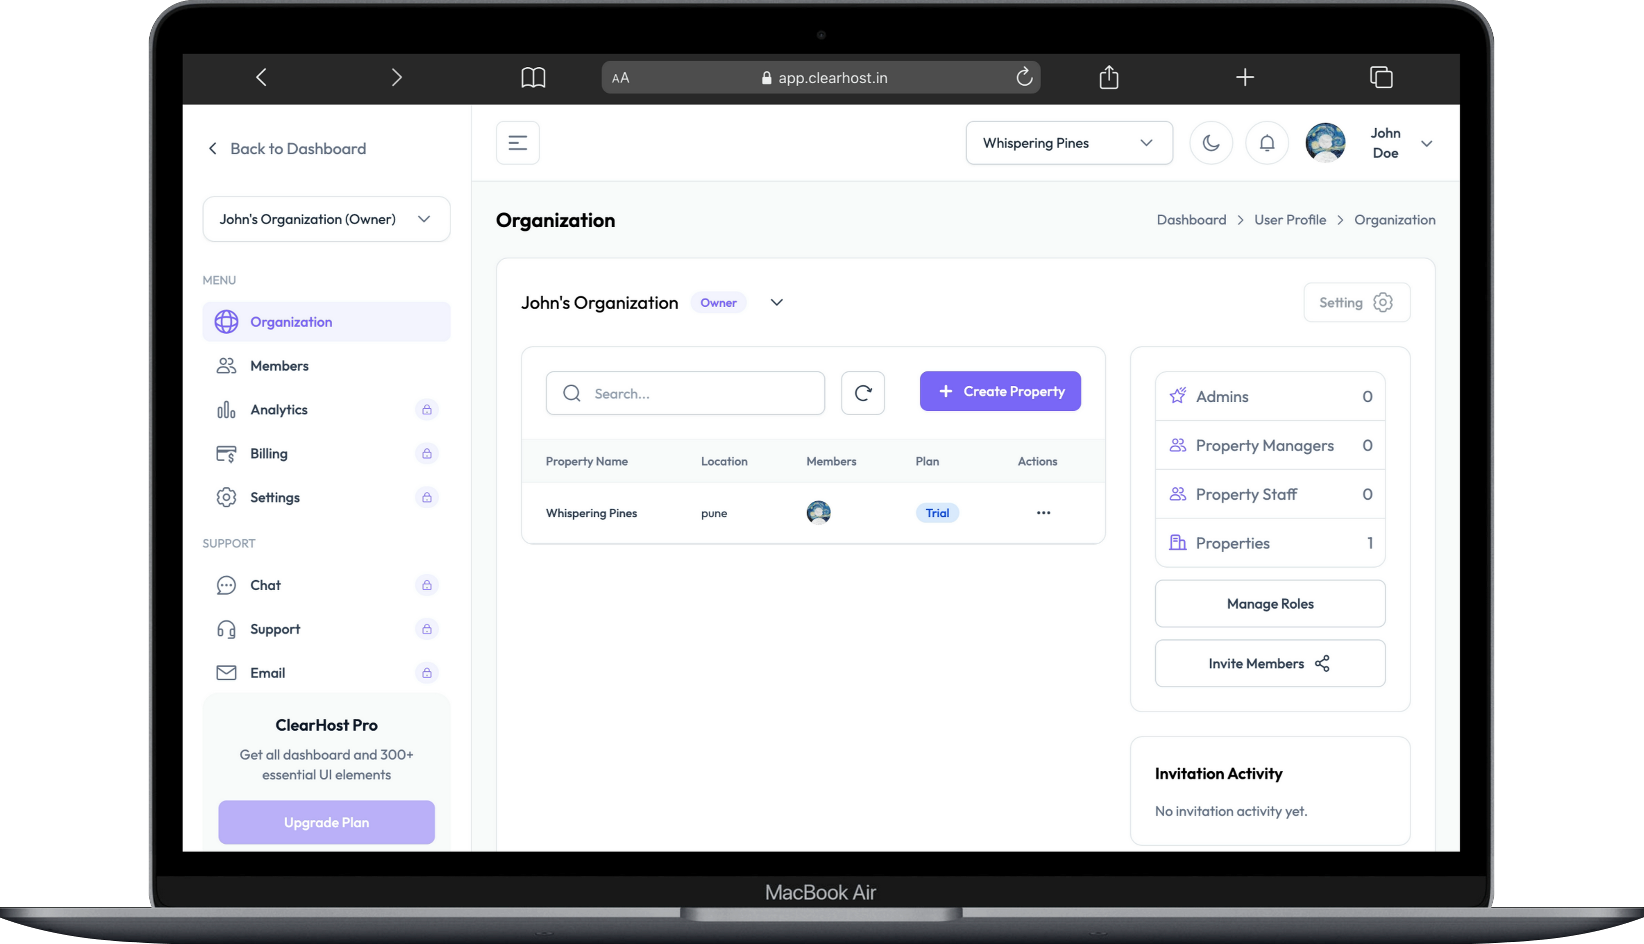1644x944 pixels.
Task: Go to Dashboard in the breadcrumb
Action: coord(1191,220)
